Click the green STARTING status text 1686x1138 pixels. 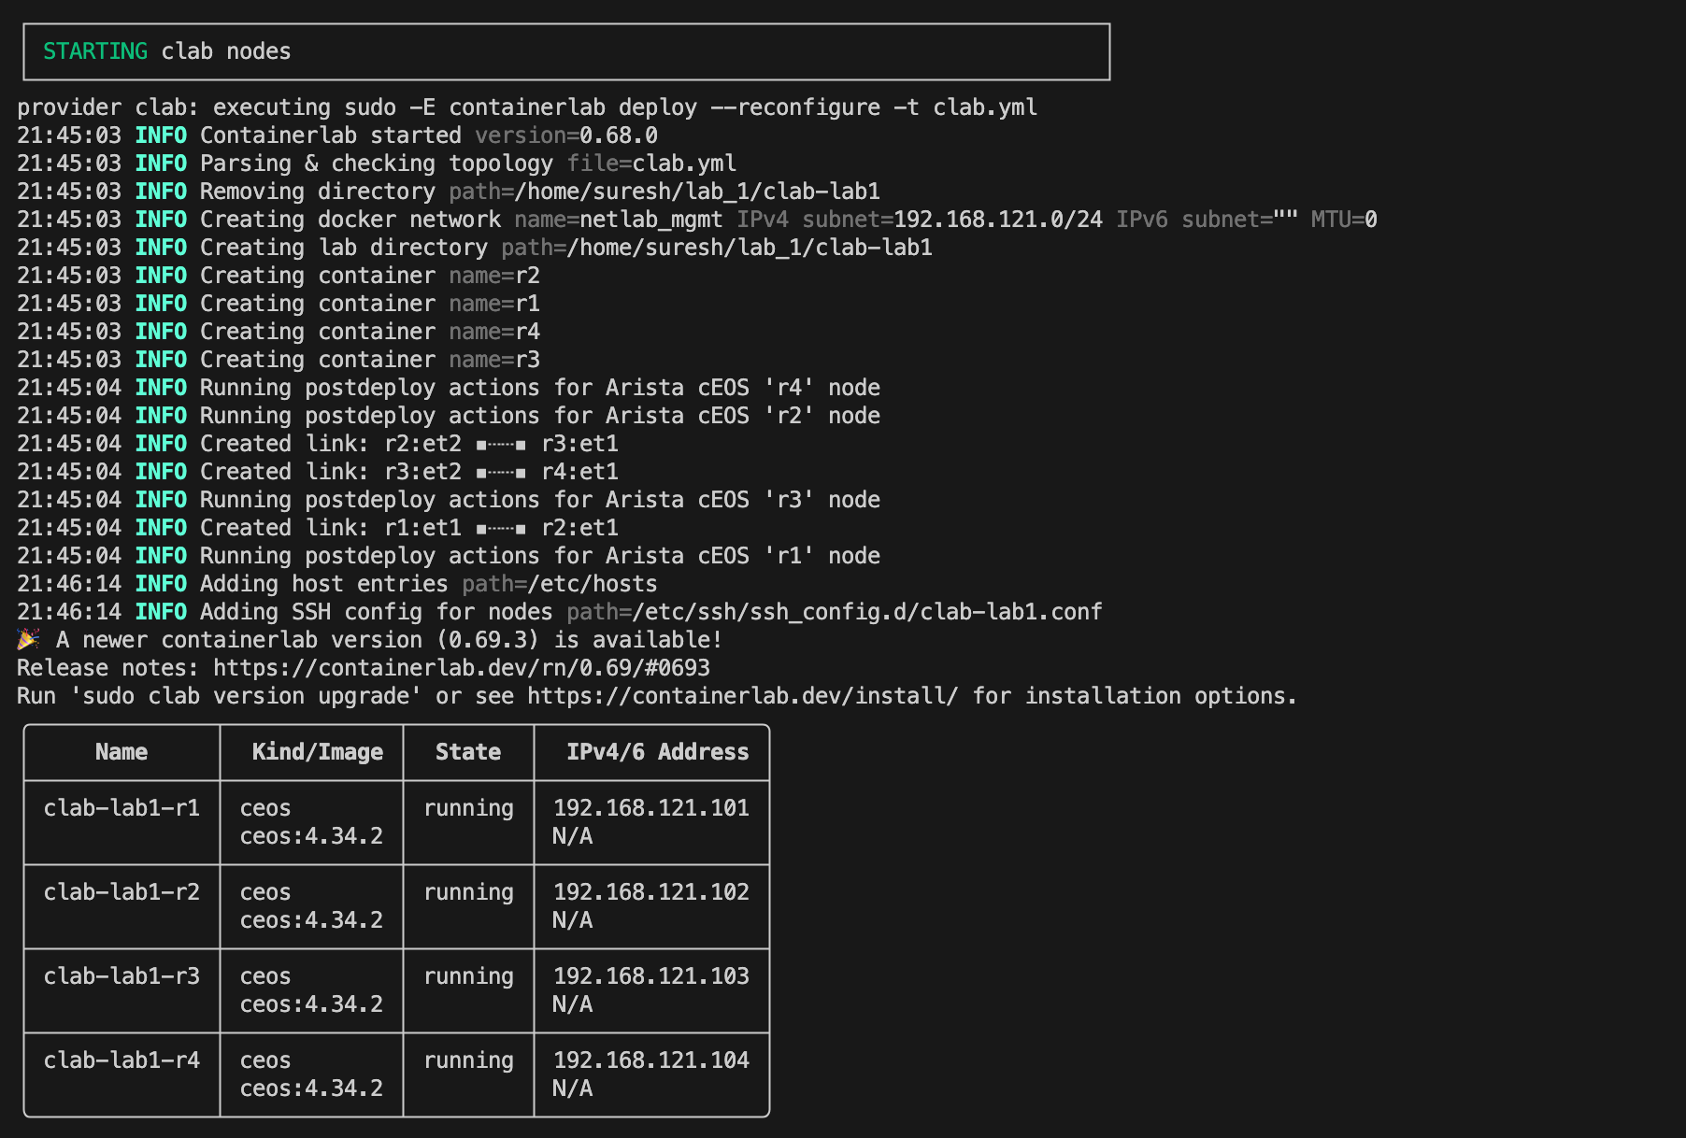[95, 51]
